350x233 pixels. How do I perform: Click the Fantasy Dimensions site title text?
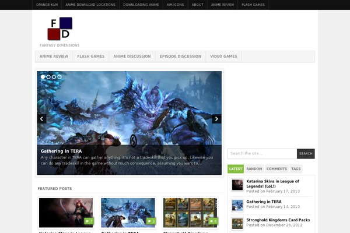pyautogui.click(x=60, y=45)
